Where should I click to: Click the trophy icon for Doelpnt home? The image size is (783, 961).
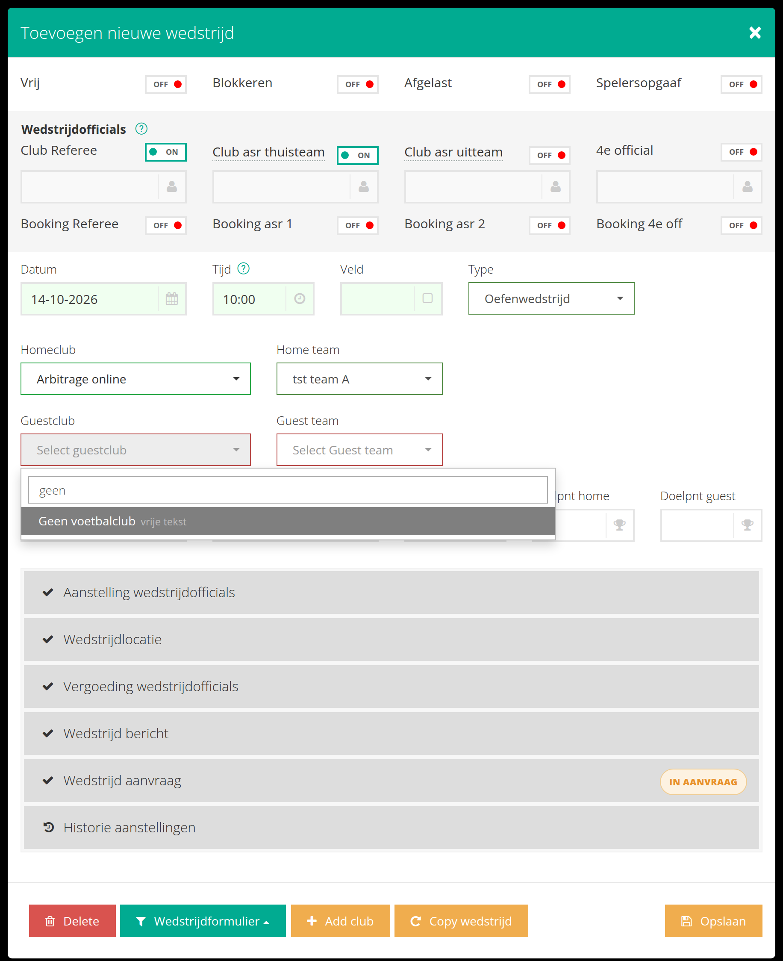(620, 525)
